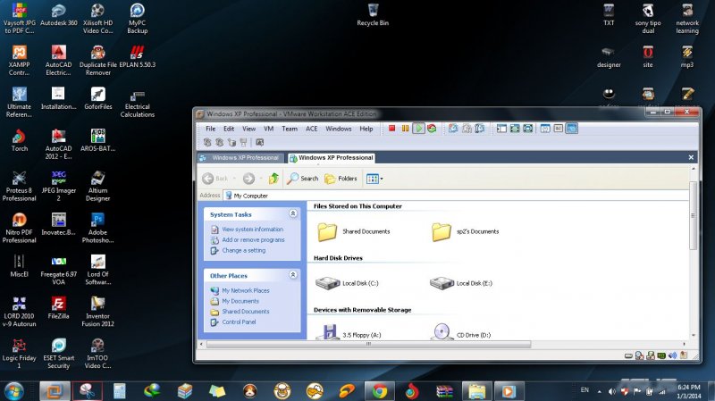Power off the VM with red stop button

click(391, 129)
